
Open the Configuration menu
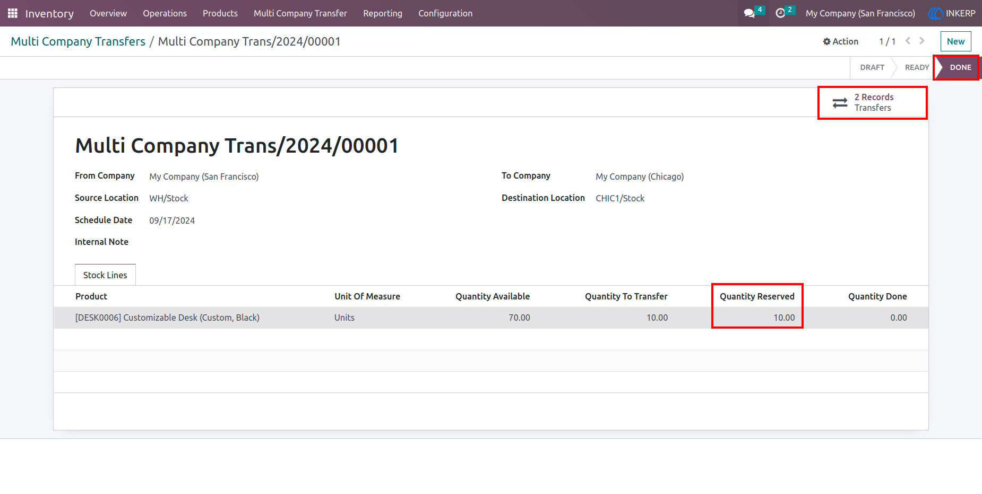tap(445, 13)
